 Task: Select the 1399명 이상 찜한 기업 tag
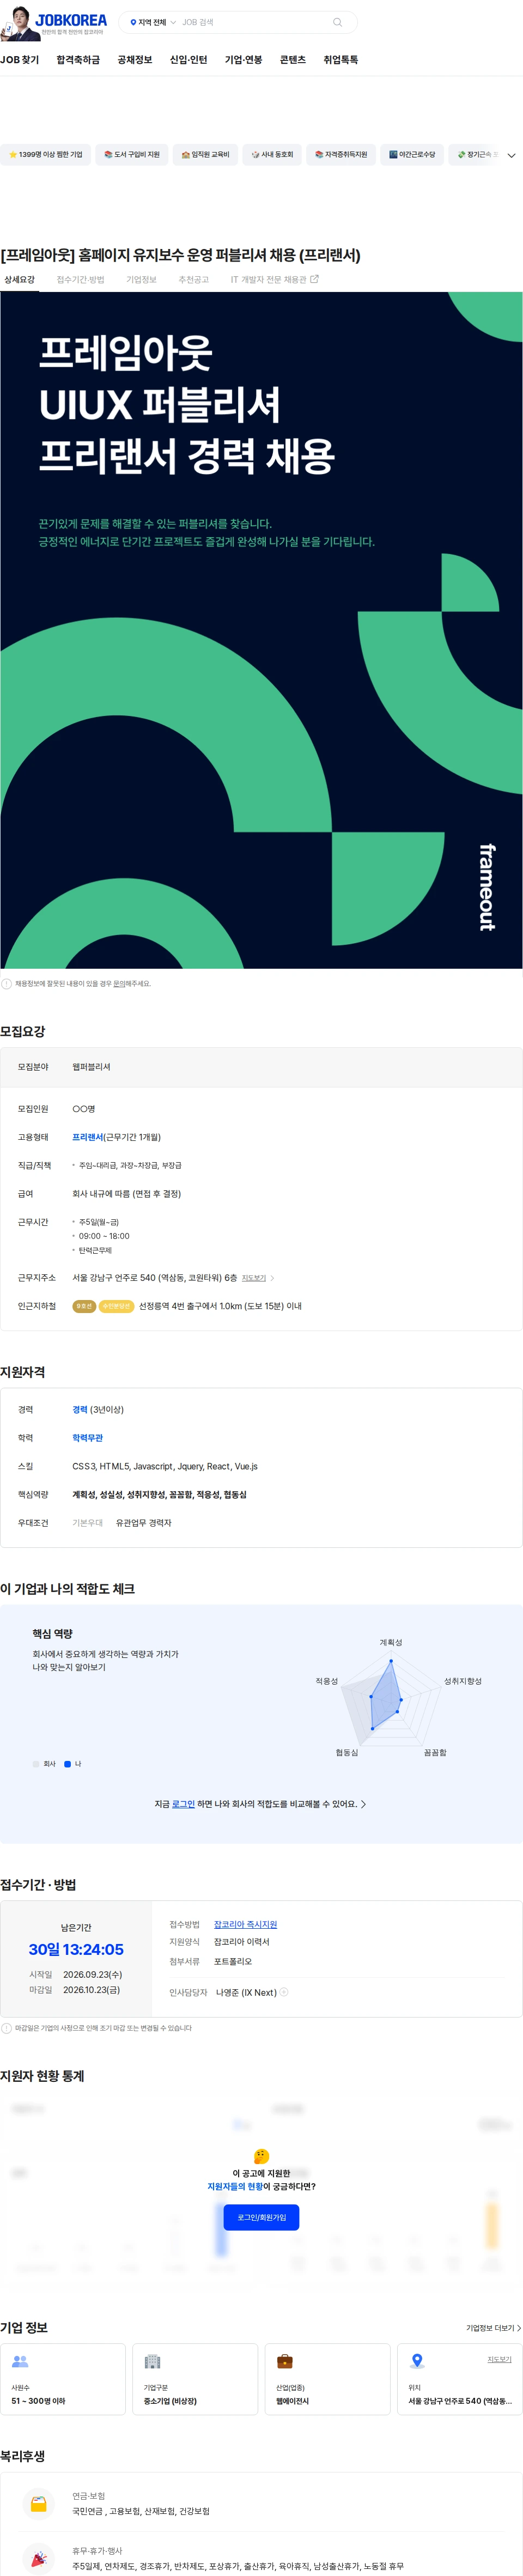45,155
